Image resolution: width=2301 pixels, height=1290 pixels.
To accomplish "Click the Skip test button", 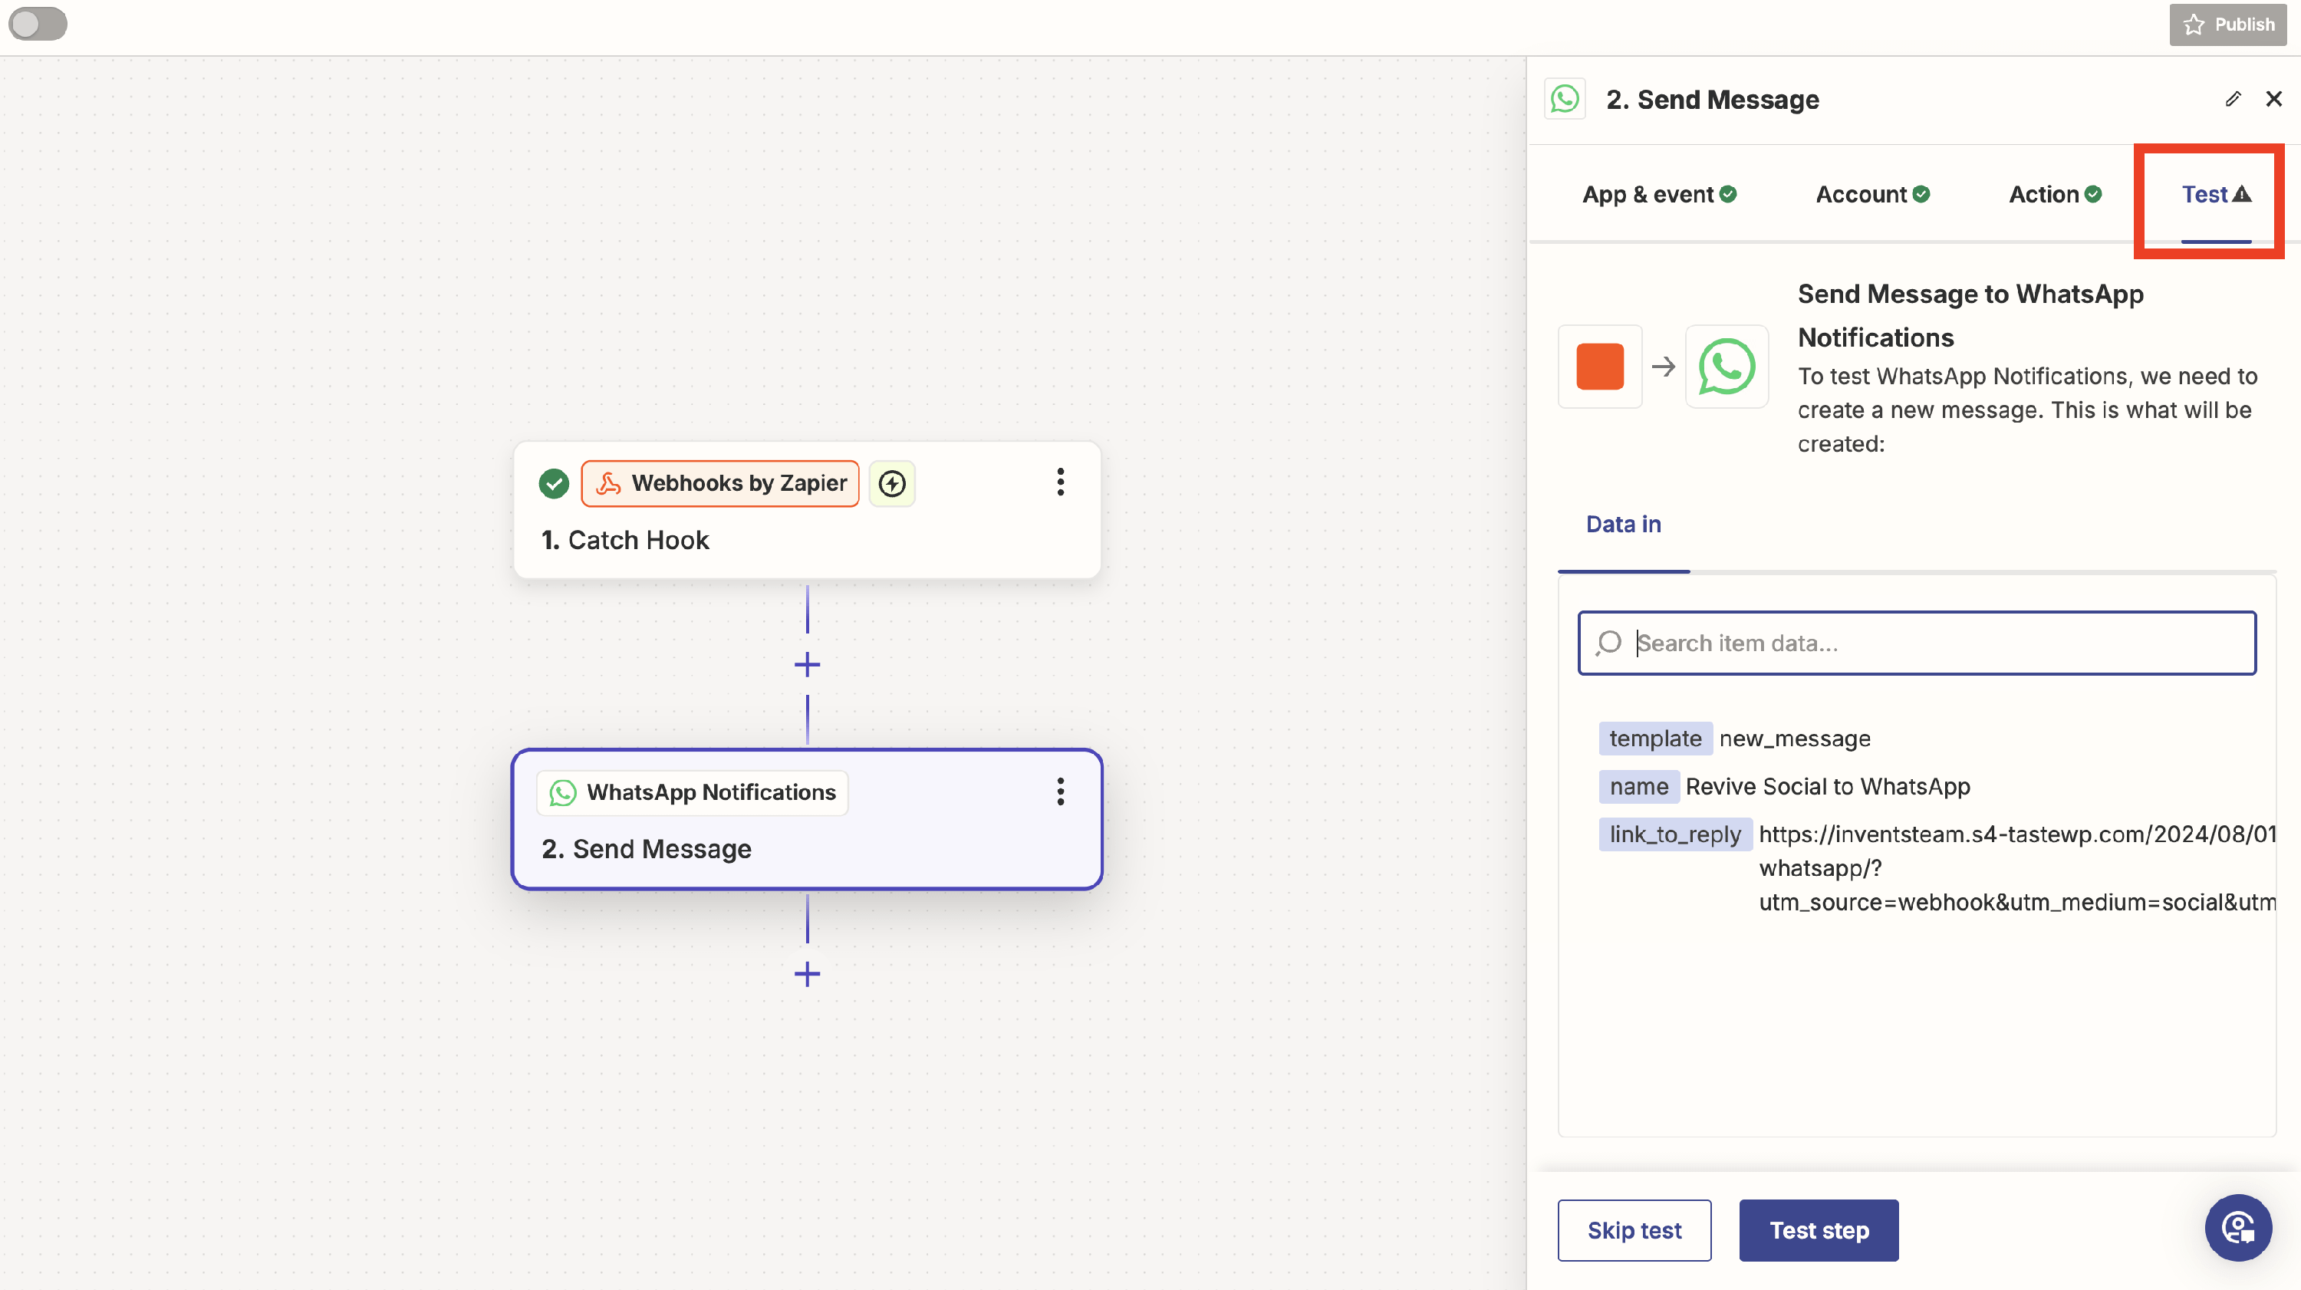I will tap(1634, 1230).
